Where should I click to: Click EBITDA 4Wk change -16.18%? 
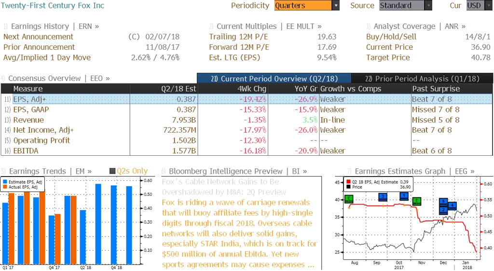tap(253, 151)
